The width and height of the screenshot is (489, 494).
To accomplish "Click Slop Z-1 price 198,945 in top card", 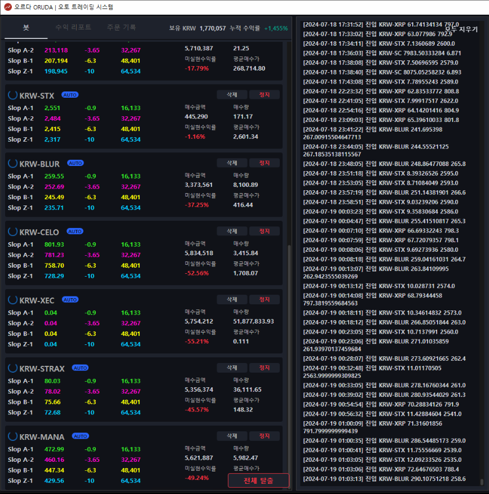I will point(56,71).
